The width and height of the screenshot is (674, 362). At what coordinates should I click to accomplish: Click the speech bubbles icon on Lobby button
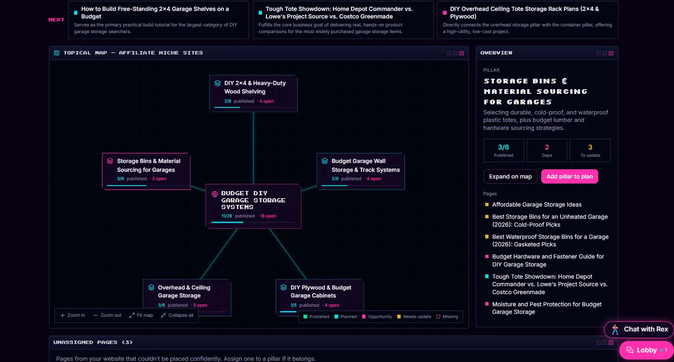pyautogui.click(x=630, y=350)
